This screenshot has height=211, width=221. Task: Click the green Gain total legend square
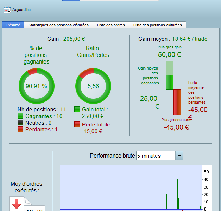(x=77, y=109)
